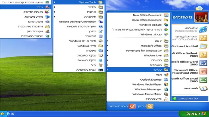Click the פנקס רשימות Notepad icon
209x117 pixels.
pos(101,60)
